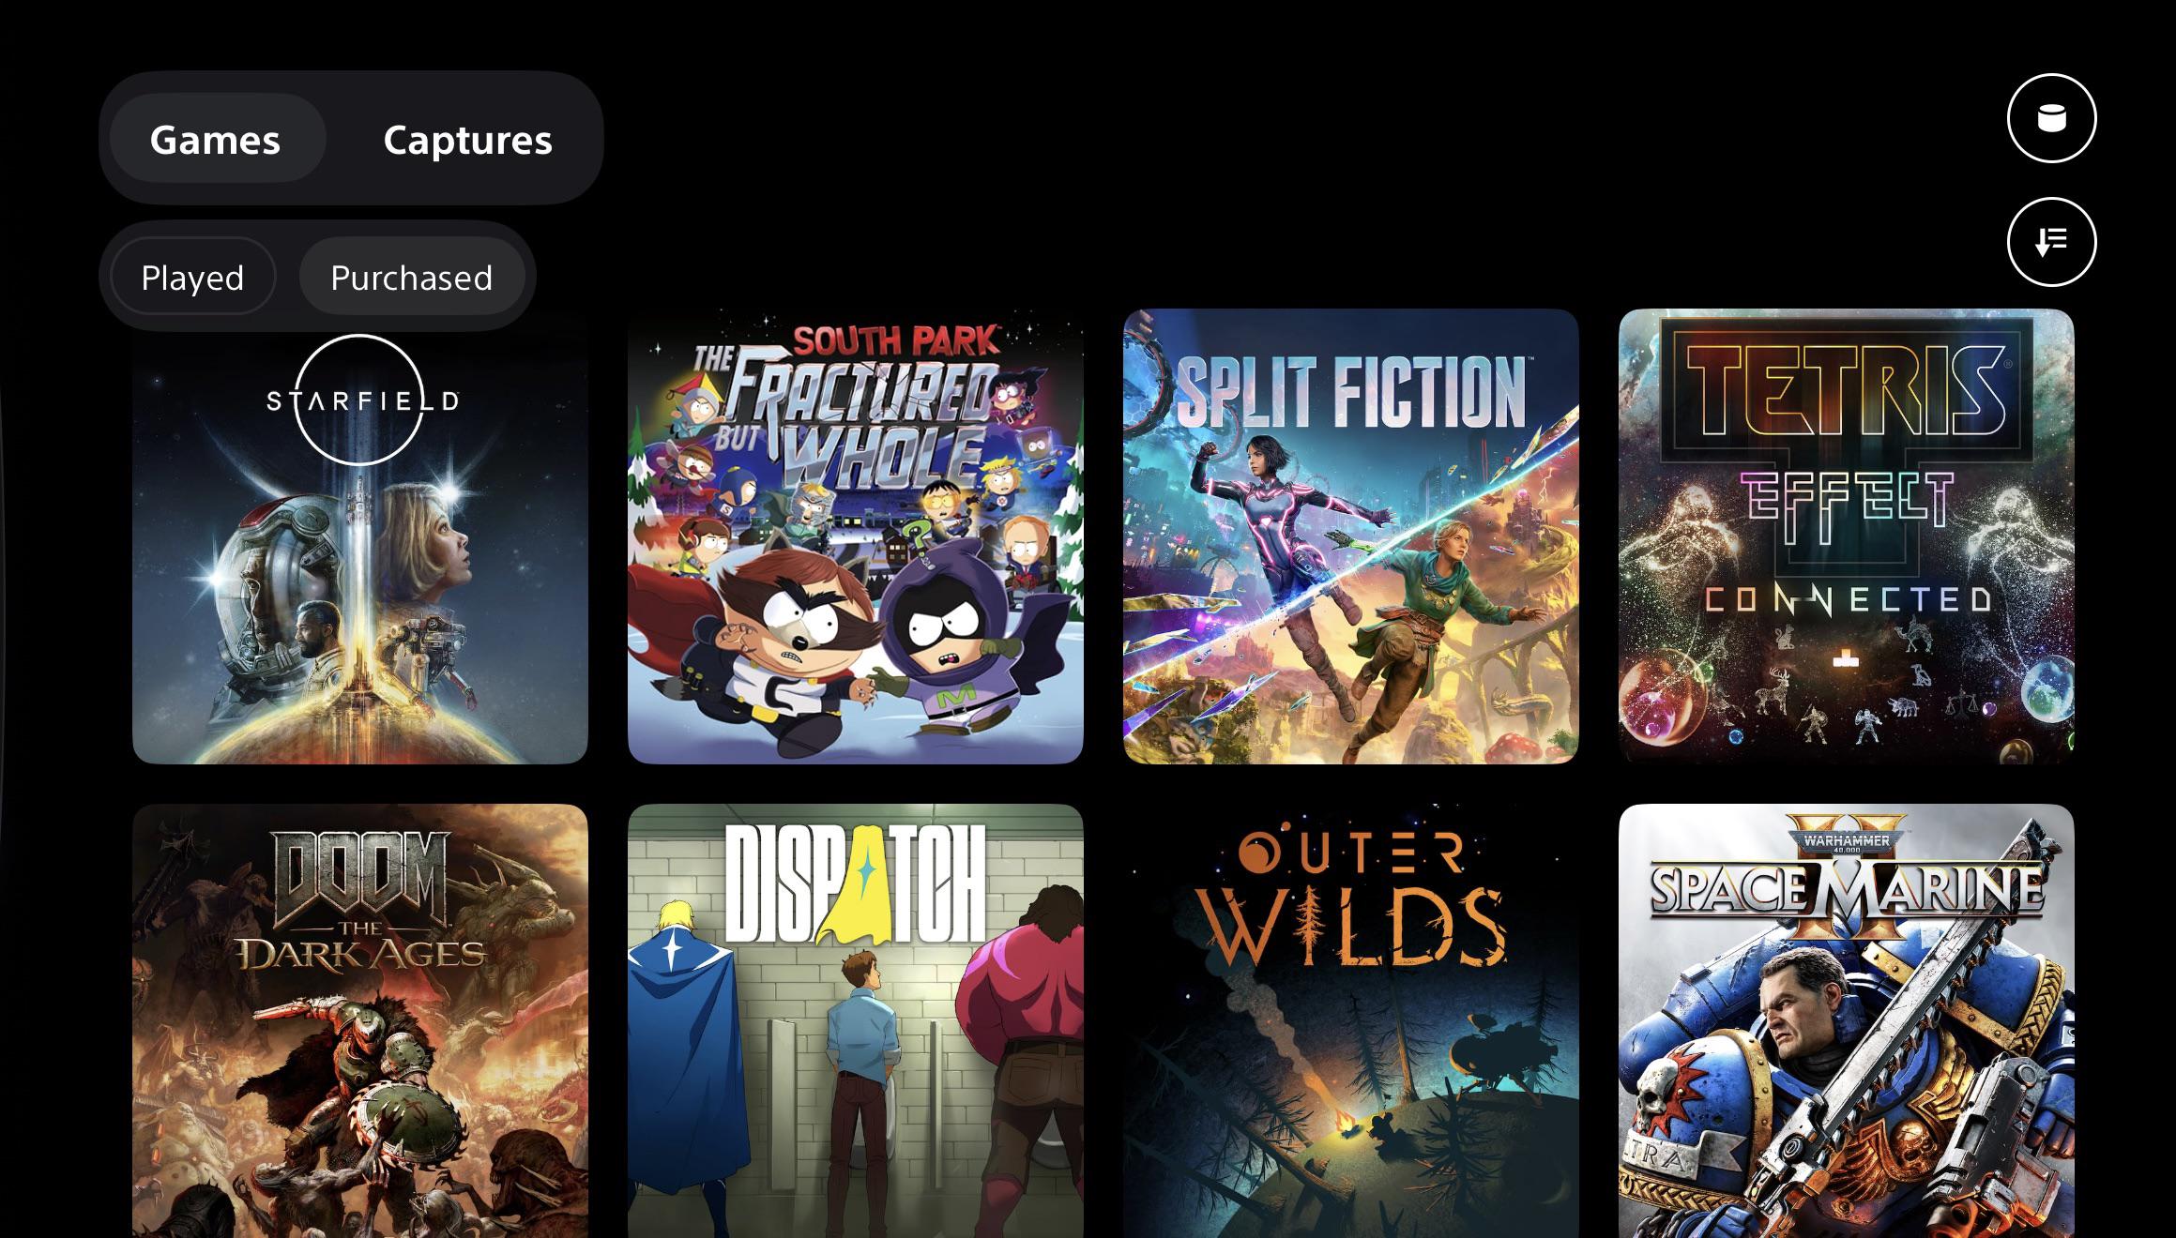The width and height of the screenshot is (2176, 1238).
Task: Open the Split Fiction game tile
Action: [x=1351, y=536]
